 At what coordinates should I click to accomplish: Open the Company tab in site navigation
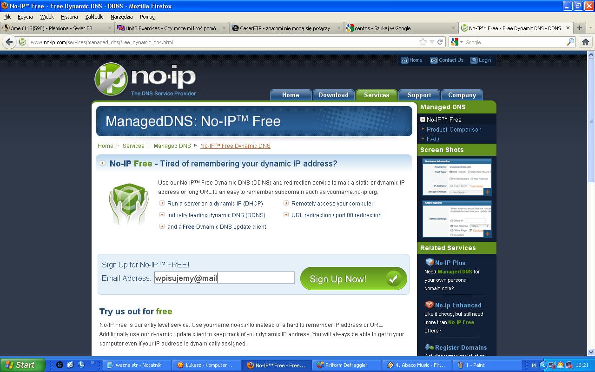tap(462, 95)
